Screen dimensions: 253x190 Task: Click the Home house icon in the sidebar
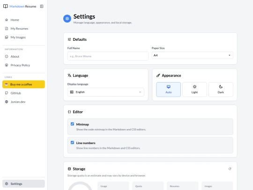[x=7, y=20]
